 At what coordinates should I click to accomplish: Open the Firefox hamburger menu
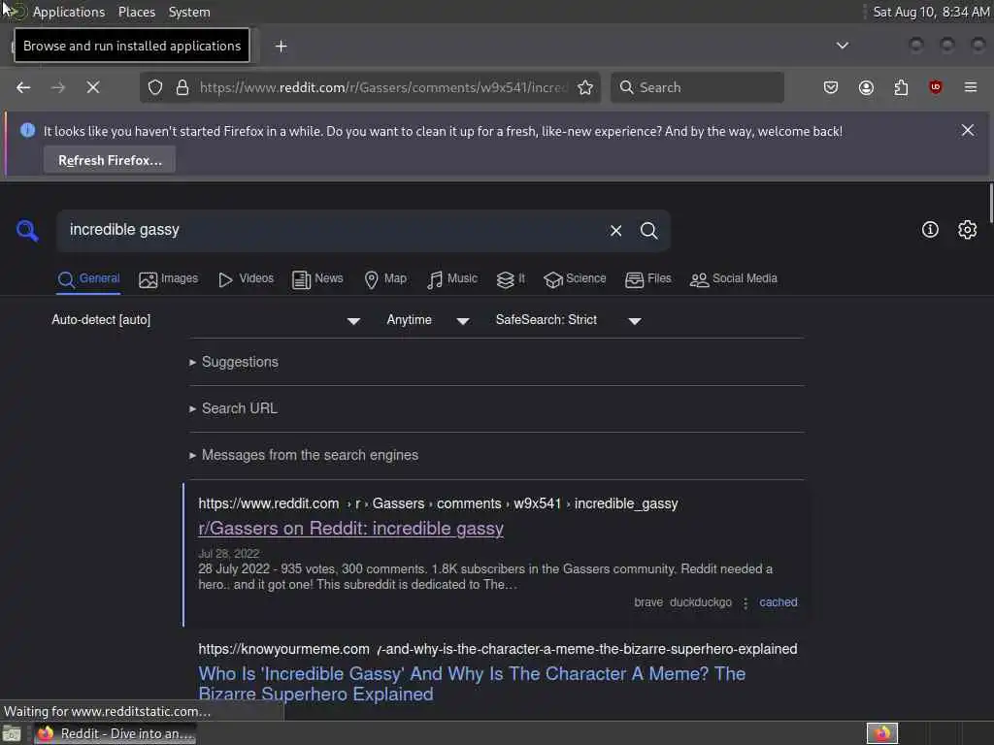971,87
